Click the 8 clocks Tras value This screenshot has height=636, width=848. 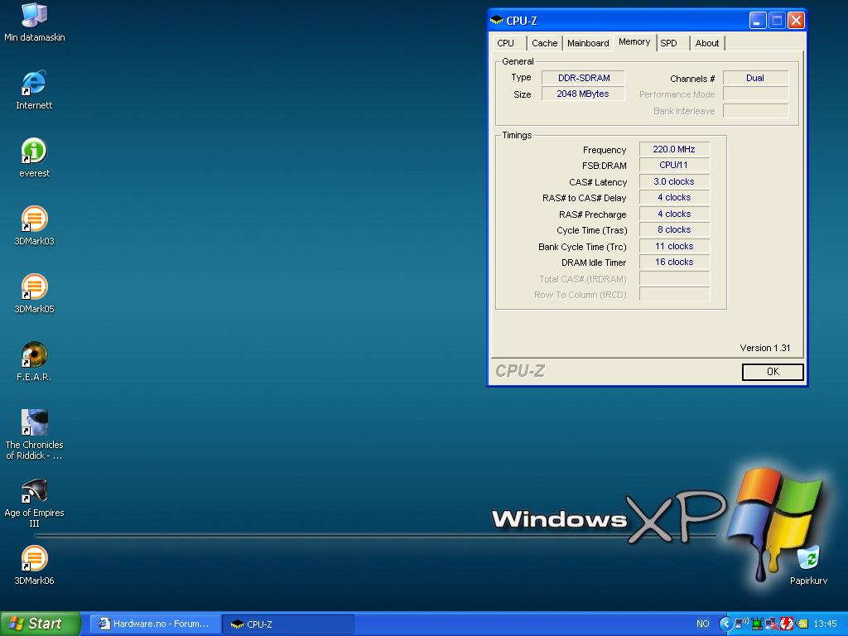[674, 230]
